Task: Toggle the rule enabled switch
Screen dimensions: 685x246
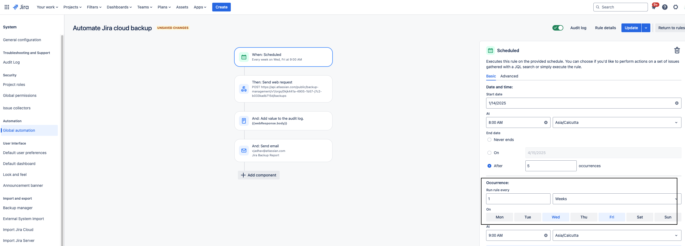Action: point(558,28)
